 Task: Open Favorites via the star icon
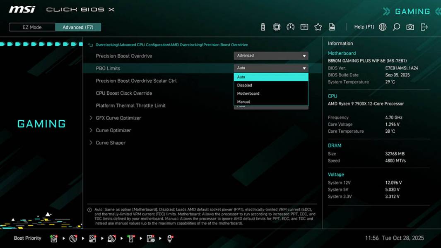pyautogui.click(x=318, y=26)
